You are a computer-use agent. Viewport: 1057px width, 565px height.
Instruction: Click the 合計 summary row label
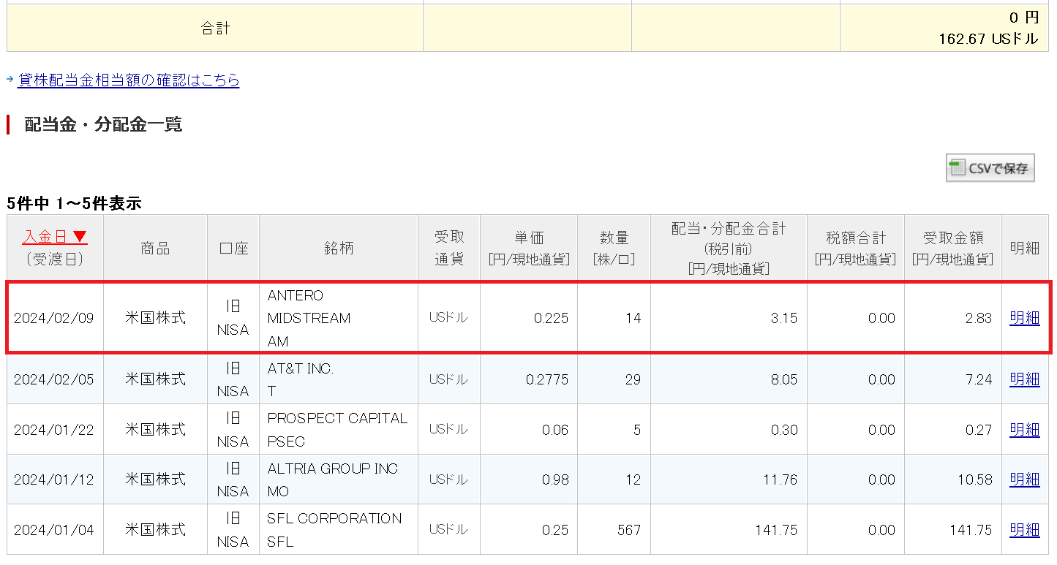(215, 28)
